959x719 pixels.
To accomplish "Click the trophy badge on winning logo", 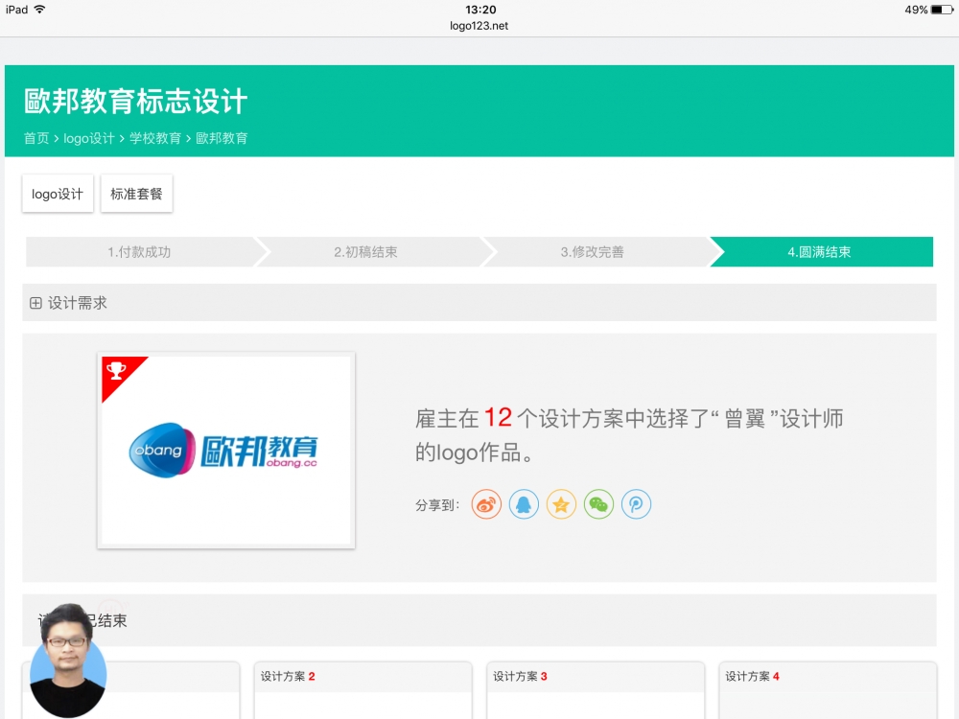I will [117, 371].
